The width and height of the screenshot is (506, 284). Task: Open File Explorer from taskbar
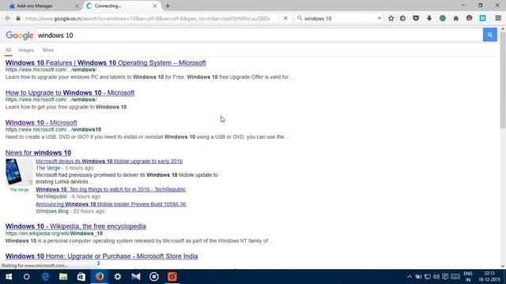coord(63,277)
